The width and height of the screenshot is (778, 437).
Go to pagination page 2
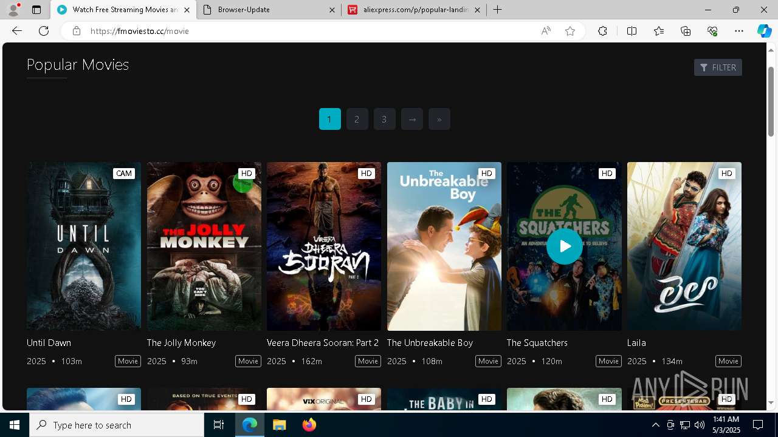click(357, 119)
